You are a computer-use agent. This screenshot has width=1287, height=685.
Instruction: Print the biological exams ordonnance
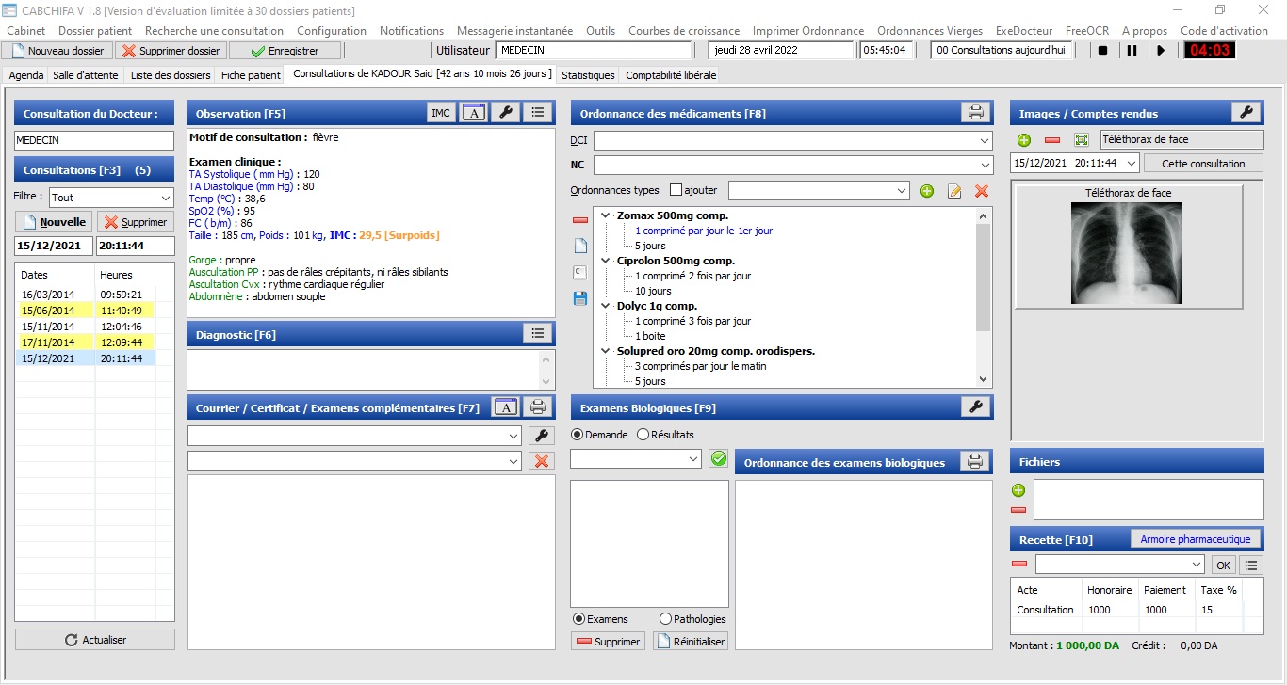click(976, 462)
